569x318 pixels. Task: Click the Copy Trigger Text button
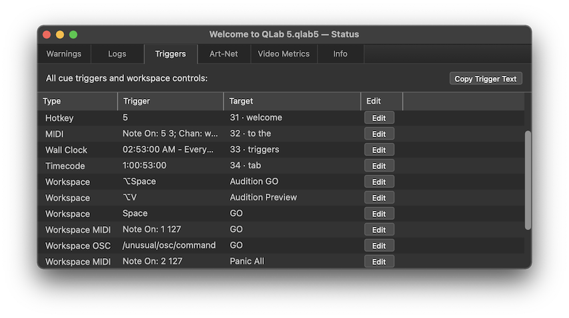[x=486, y=79]
